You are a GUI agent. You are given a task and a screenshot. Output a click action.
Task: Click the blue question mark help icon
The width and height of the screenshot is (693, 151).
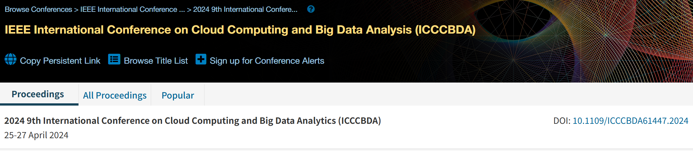(x=311, y=9)
